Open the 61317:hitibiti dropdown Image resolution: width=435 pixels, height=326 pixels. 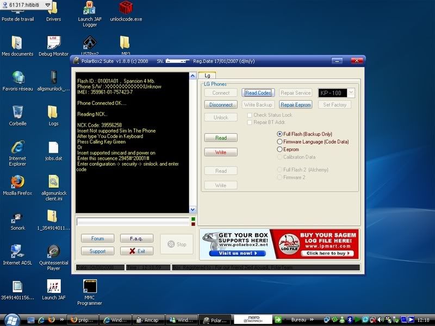pyautogui.click(x=48, y=5)
